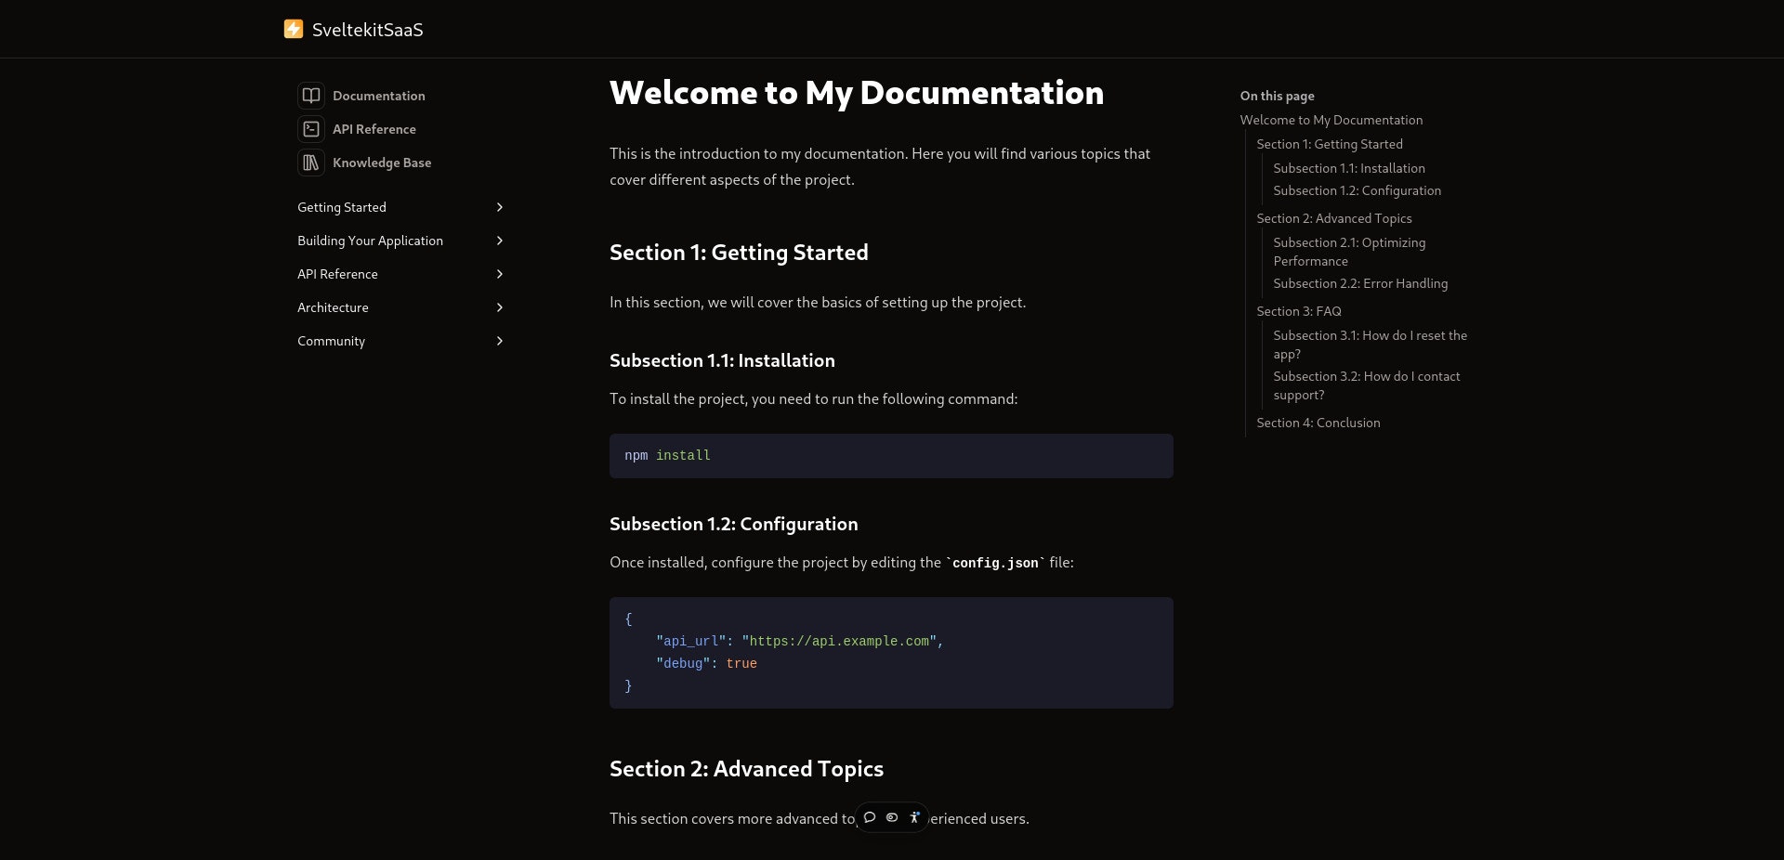The width and height of the screenshot is (1784, 860).
Task: Click the api_url value https://api.example.com
Action: point(839,642)
